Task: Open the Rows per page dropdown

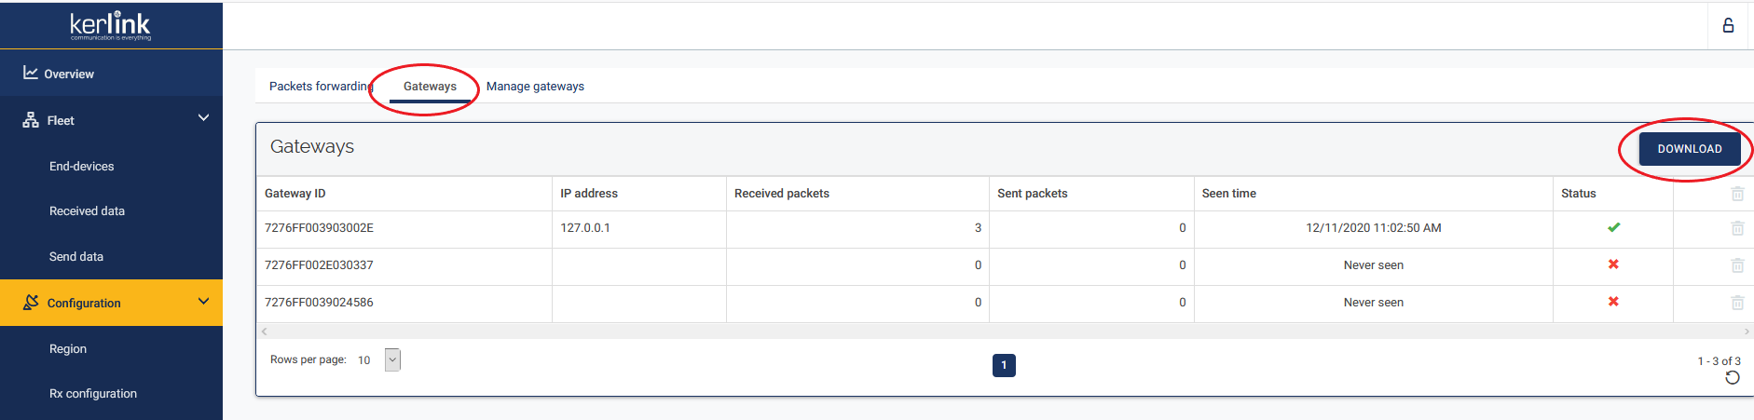Action: [392, 360]
